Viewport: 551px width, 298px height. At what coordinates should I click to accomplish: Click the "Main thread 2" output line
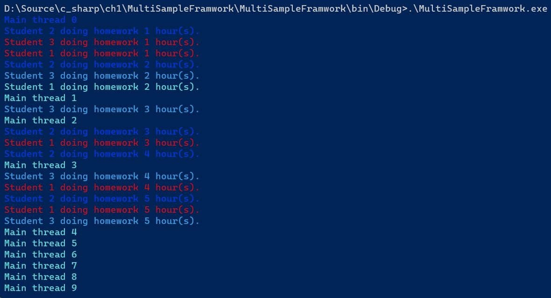[x=41, y=120]
